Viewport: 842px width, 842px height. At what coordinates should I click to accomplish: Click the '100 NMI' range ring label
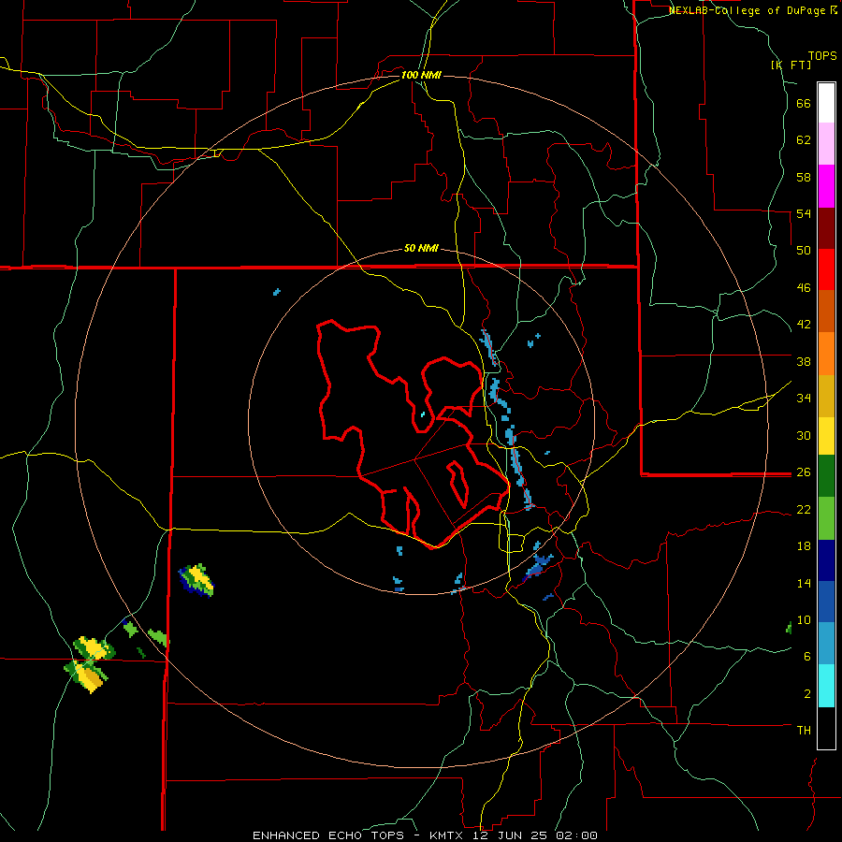pyautogui.click(x=421, y=75)
